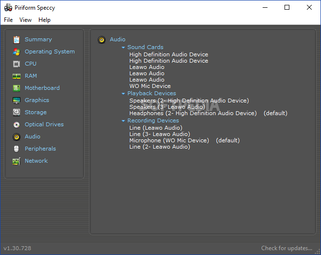Click Check for updates link

click(x=286, y=248)
